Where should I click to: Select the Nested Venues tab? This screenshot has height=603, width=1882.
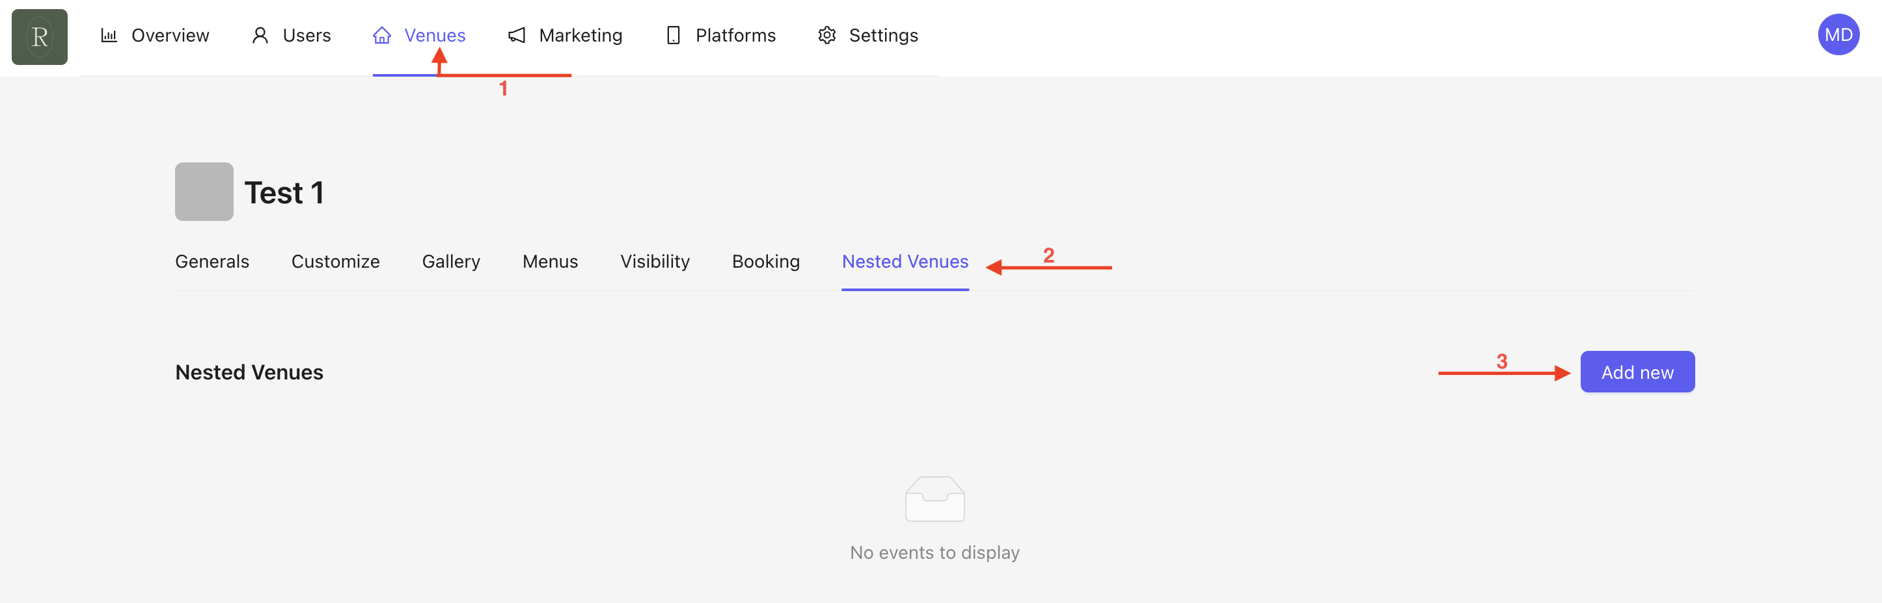pyautogui.click(x=905, y=261)
